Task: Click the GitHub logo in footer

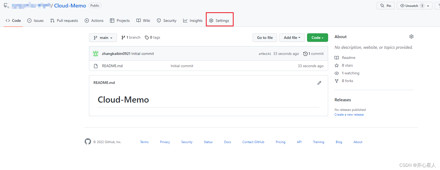Action: pyautogui.click(x=88, y=141)
